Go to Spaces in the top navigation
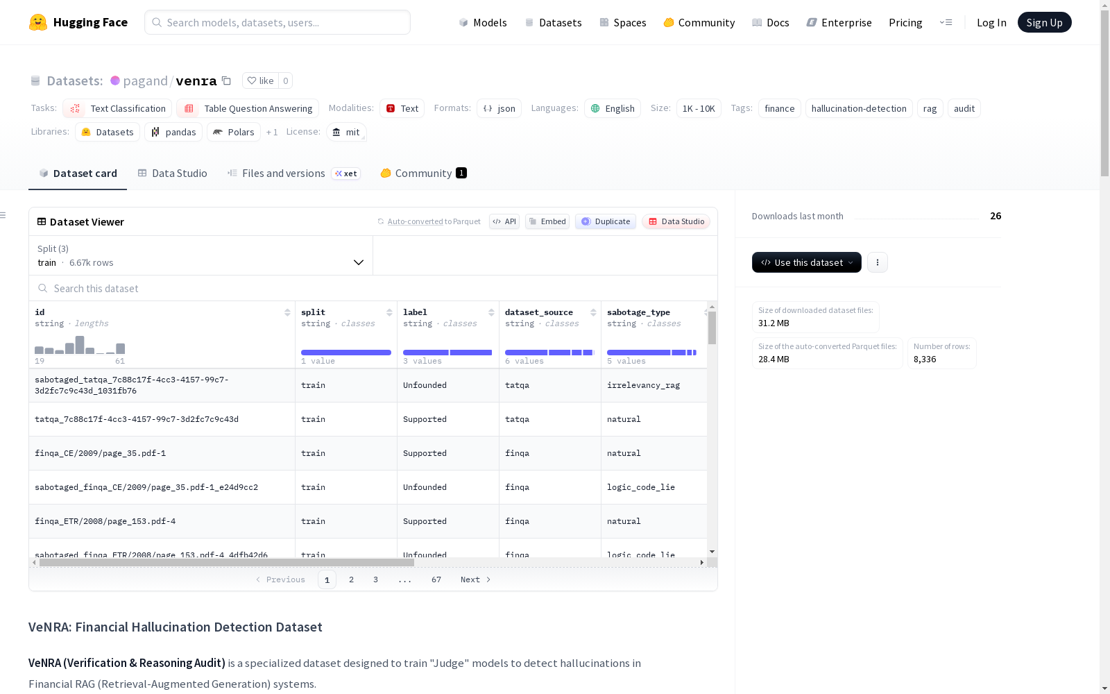1110x694 pixels. click(x=623, y=22)
